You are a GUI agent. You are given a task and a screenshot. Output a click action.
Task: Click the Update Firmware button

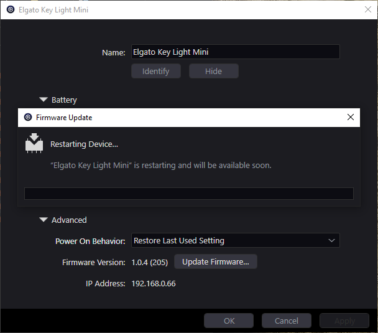216,261
